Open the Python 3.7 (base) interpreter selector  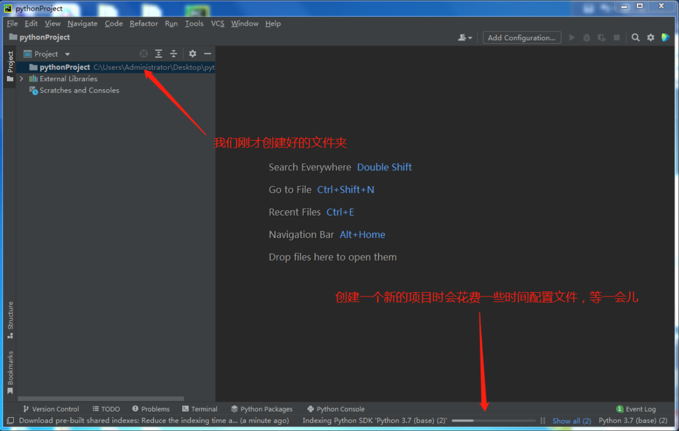[633, 420]
